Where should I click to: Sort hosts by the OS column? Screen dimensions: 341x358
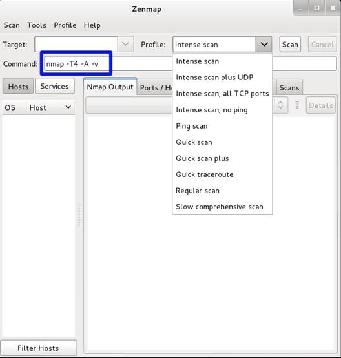(14, 107)
